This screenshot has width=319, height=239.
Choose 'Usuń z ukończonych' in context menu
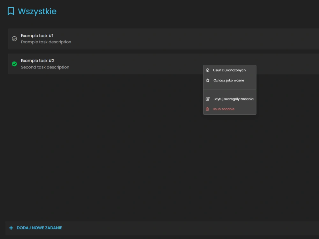pos(230,70)
